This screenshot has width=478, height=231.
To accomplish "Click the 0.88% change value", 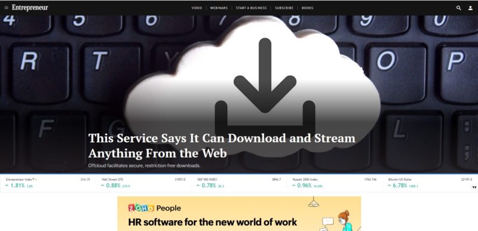I will pyautogui.click(x=113, y=186).
